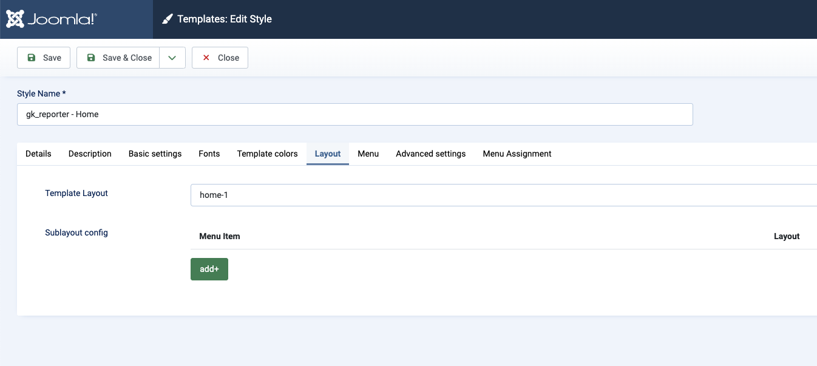Image resolution: width=817 pixels, height=366 pixels.
Task: Select the Fonts tab
Action: point(209,154)
